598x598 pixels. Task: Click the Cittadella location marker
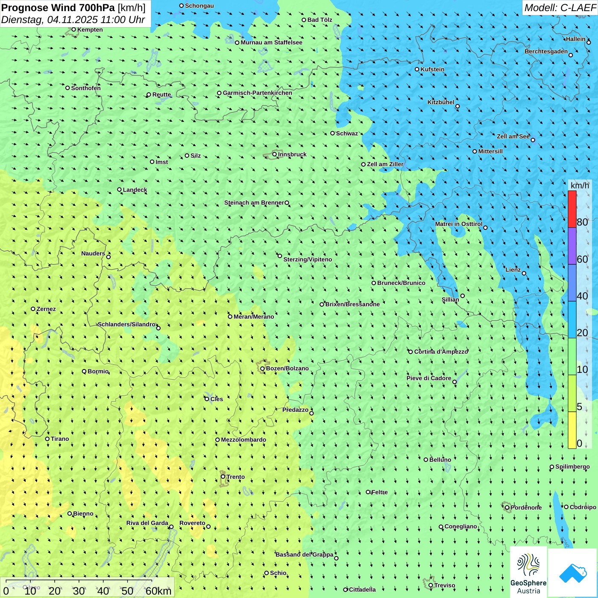click(x=346, y=589)
